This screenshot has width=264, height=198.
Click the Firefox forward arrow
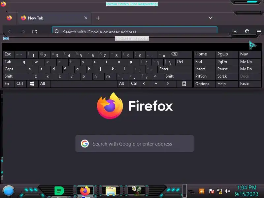(22, 31)
